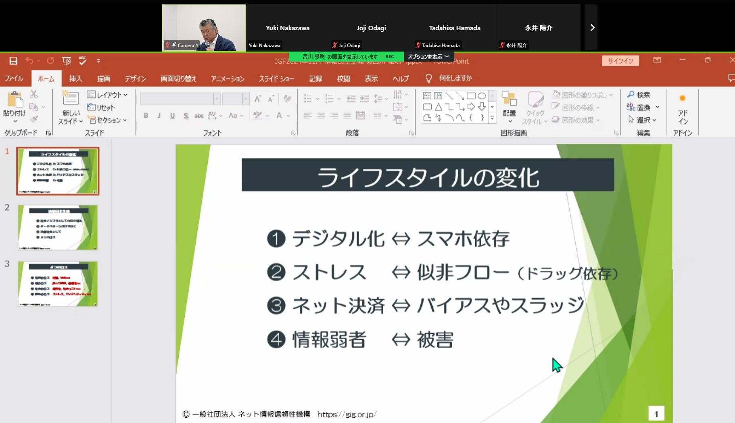The image size is (735, 423).
Task: Click the lightbulb Tell Me icon
Action: coord(428,78)
